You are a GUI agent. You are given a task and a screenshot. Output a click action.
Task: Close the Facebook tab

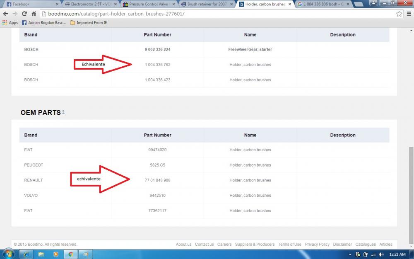click(x=57, y=4)
